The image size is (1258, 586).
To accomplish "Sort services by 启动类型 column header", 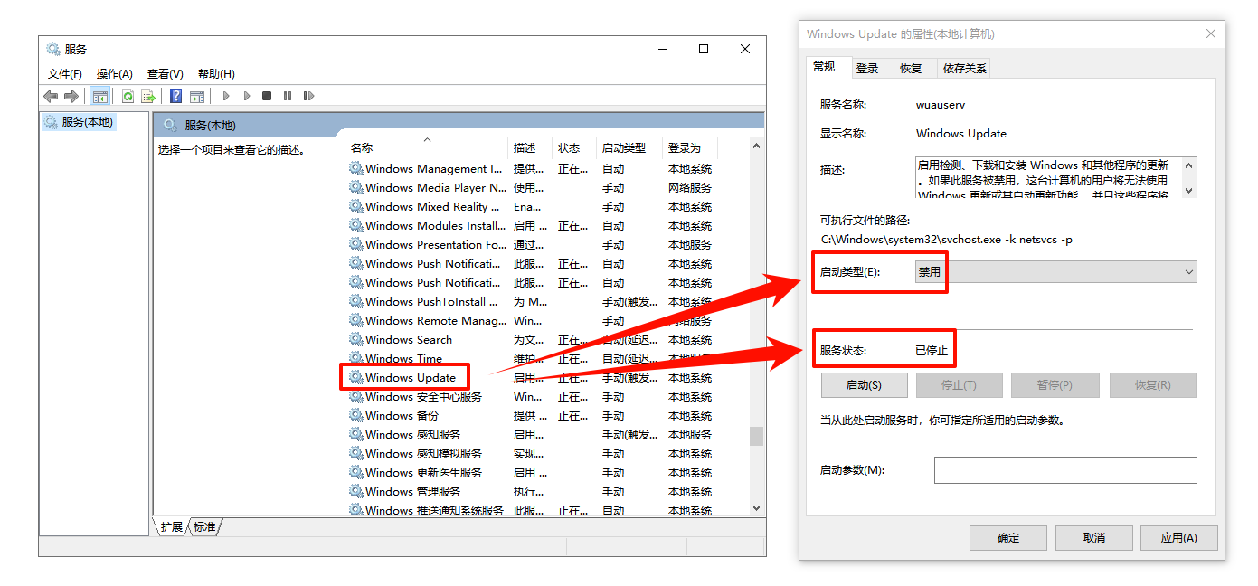I will click(629, 147).
